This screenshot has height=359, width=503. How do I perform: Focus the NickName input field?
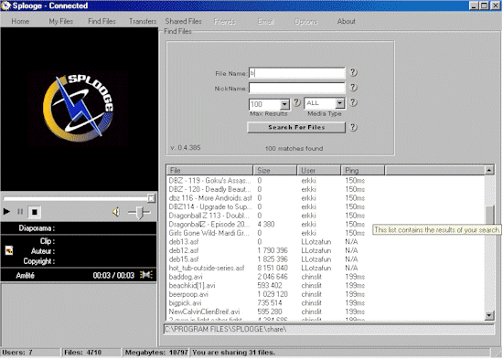click(x=297, y=88)
